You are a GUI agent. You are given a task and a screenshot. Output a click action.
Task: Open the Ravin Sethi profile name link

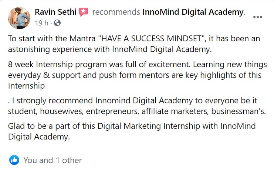(x=55, y=12)
